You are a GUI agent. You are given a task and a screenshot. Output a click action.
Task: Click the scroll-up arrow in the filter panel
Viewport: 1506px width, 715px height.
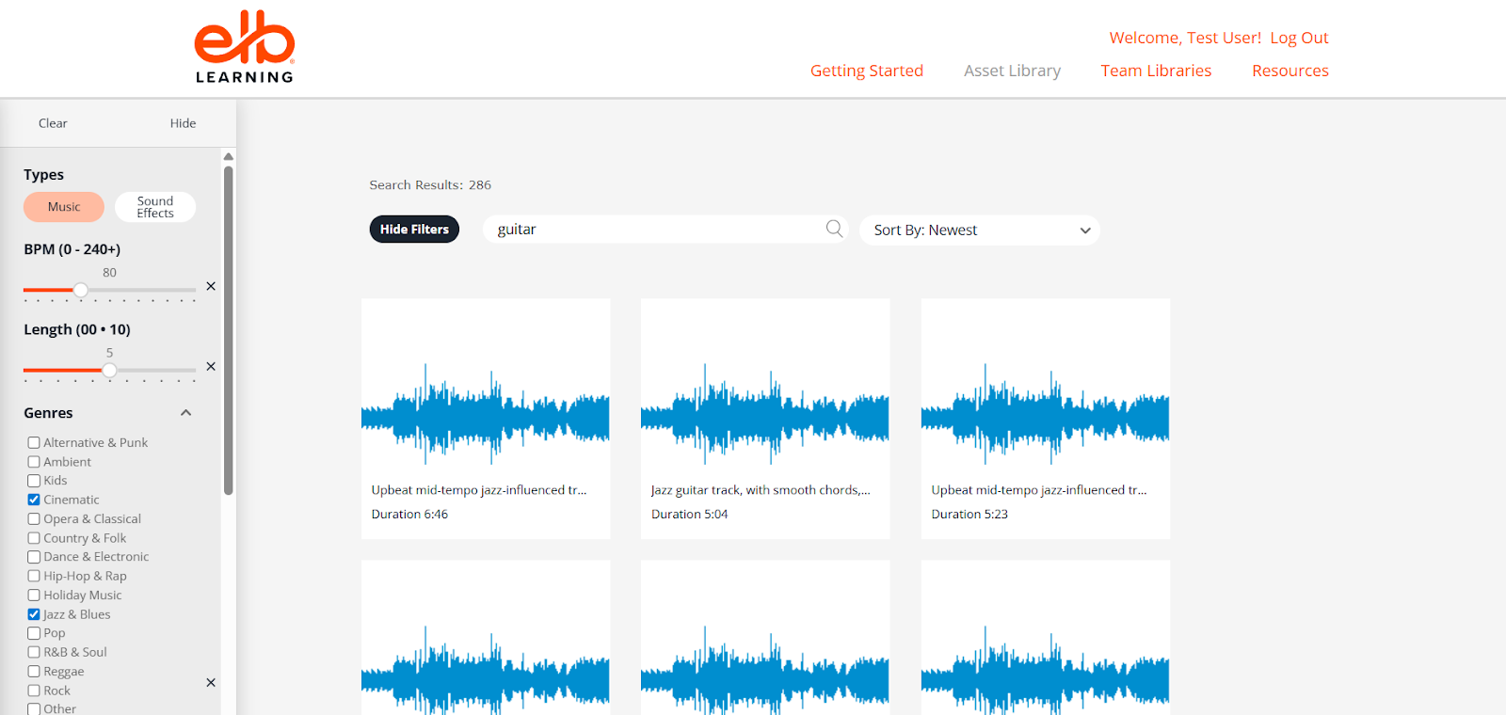coord(228,157)
